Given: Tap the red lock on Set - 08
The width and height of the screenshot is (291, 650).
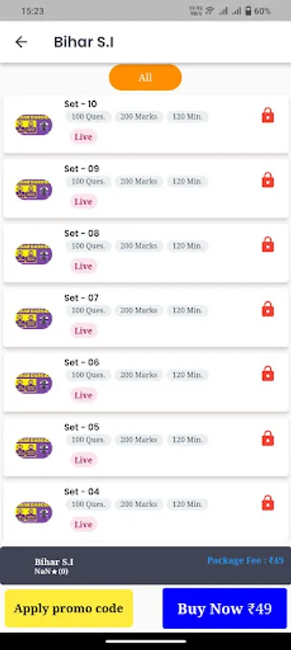Looking at the screenshot, I should click(x=268, y=245).
